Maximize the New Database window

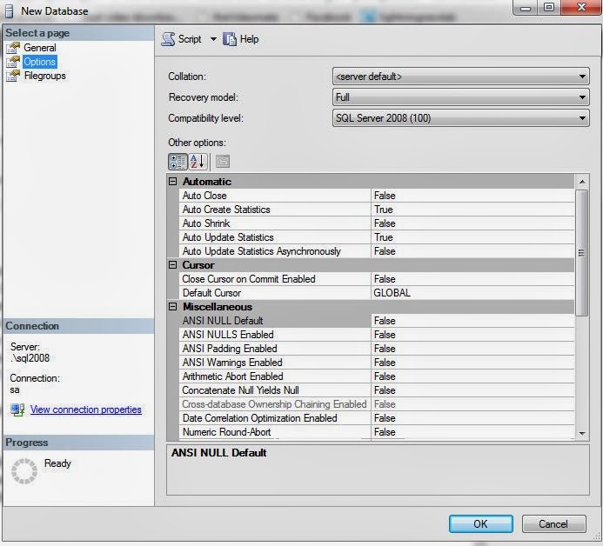(549, 8)
